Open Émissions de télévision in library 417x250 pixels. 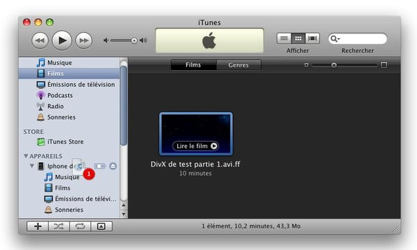tap(69, 85)
